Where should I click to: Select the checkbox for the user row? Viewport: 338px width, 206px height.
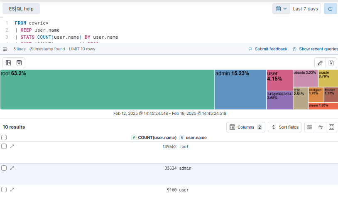pyautogui.click(x=4, y=189)
